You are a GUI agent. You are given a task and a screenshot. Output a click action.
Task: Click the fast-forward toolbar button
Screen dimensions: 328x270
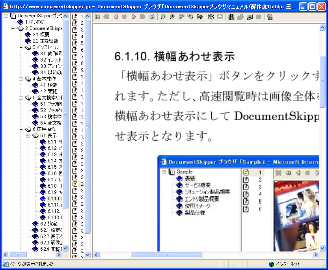click(x=143, y=17)
